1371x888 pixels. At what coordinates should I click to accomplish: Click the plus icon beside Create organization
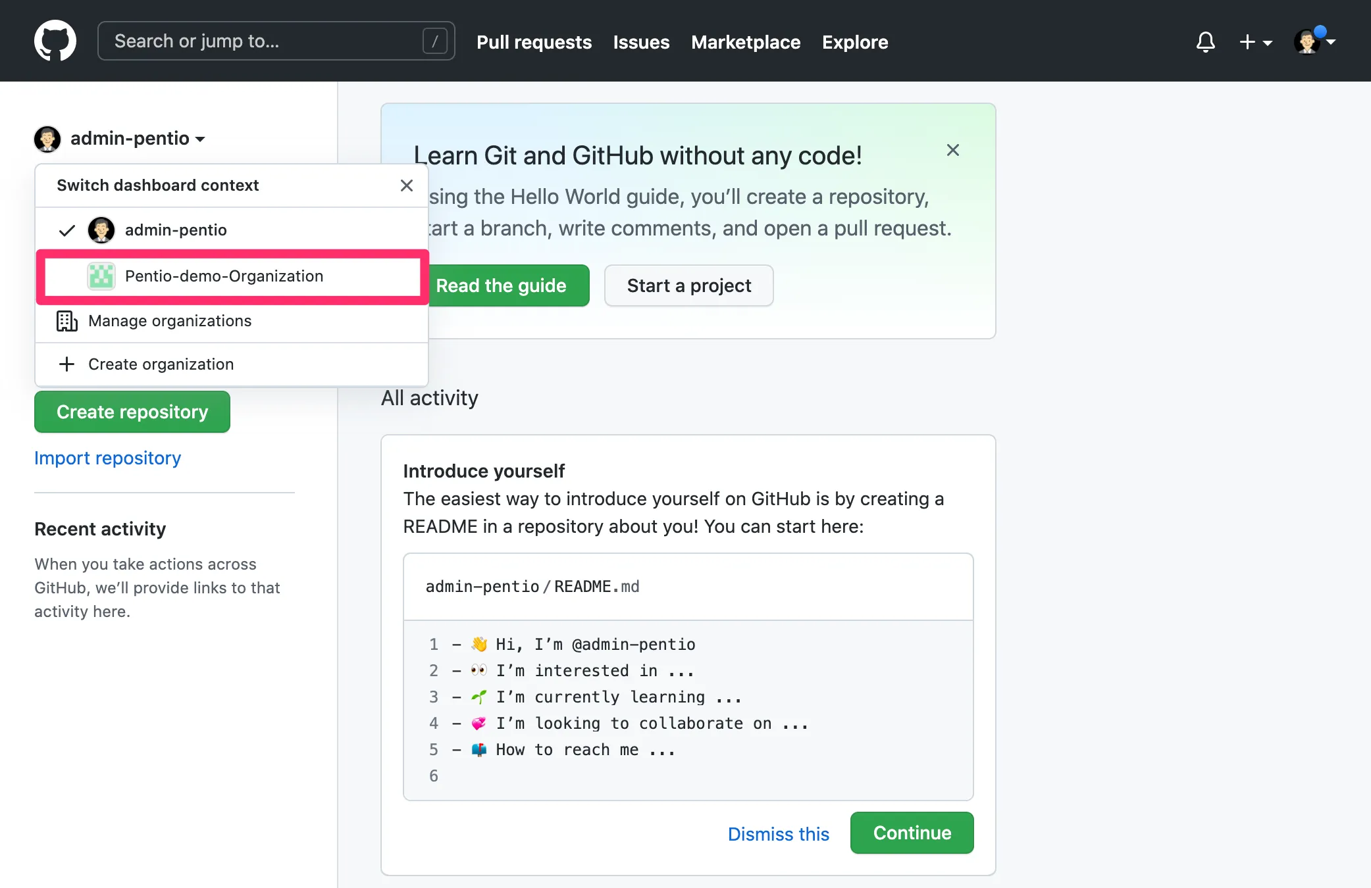pos(66,364)
